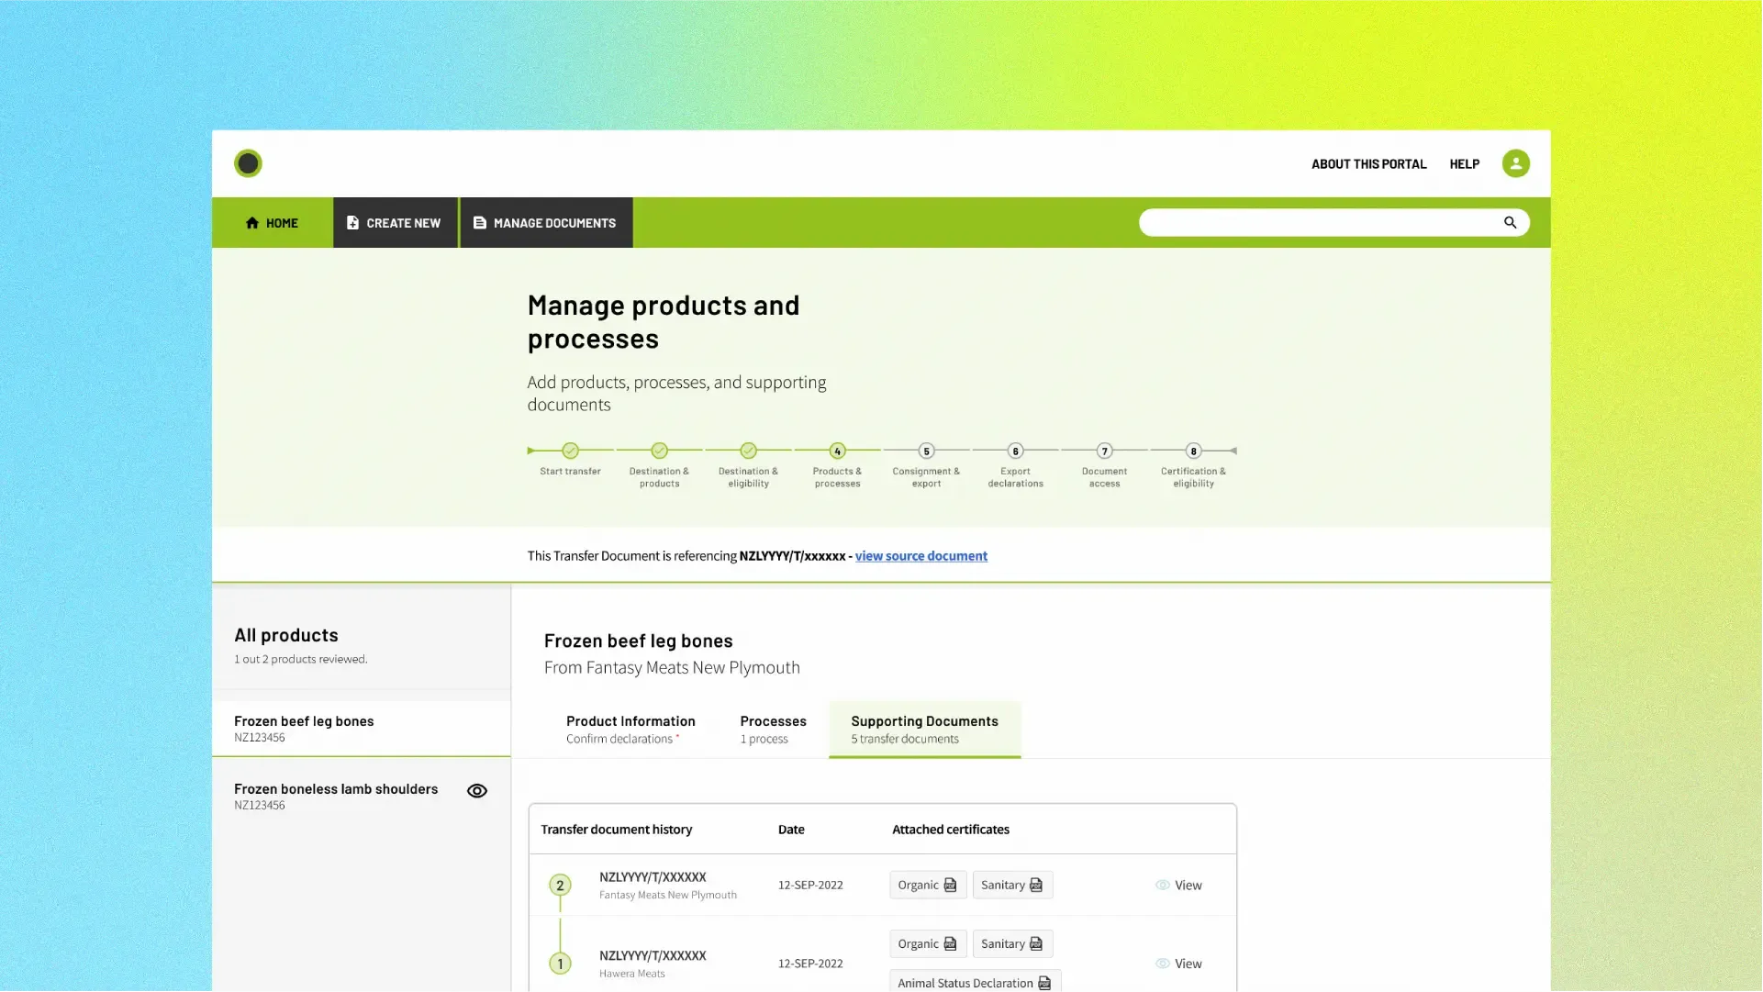Screen dimensions: 1763x992
Task: Click history marker number 2
Action: click(x=560, y=886)
